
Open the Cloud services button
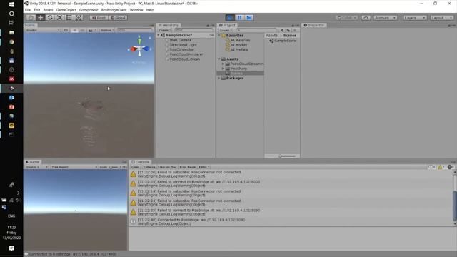click(366, 18)
